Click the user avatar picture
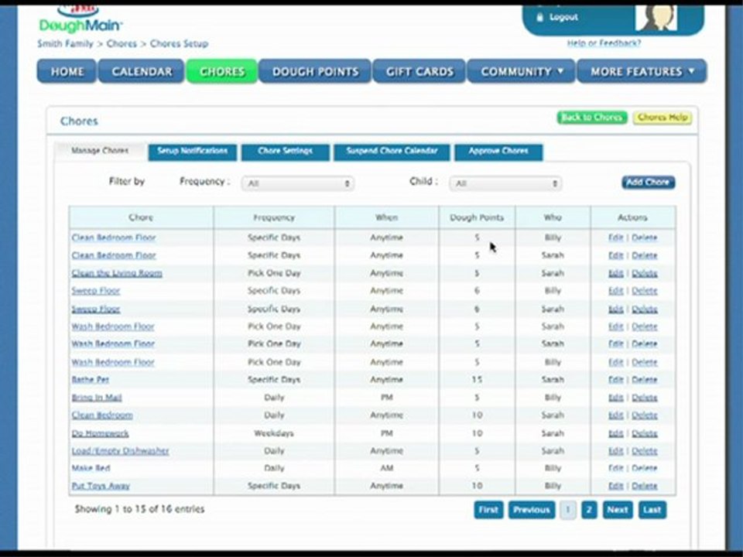The height and width of the screenshot is (557, 743). (656, 18)
